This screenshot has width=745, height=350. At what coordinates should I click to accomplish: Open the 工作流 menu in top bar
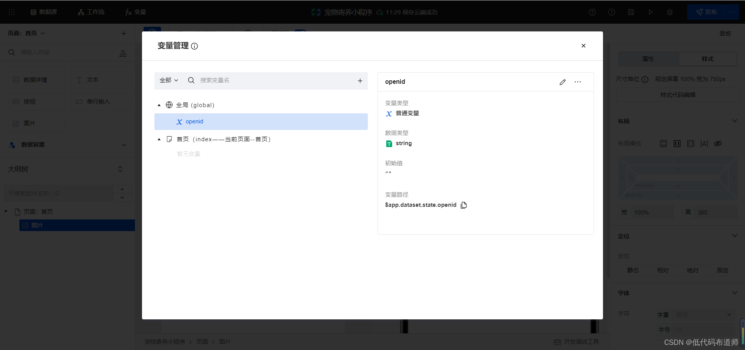click(x=91, y=12)
